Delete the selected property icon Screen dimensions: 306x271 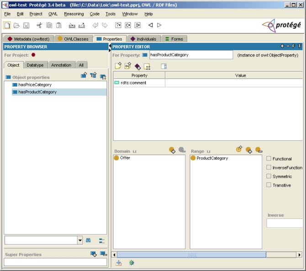click(x=103, y=77)
